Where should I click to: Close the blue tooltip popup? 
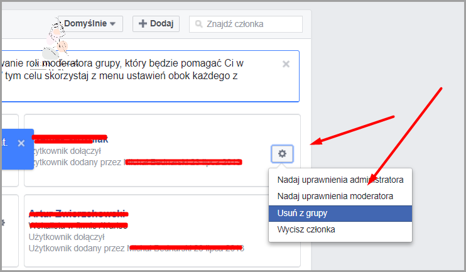(x=21, y=143)
